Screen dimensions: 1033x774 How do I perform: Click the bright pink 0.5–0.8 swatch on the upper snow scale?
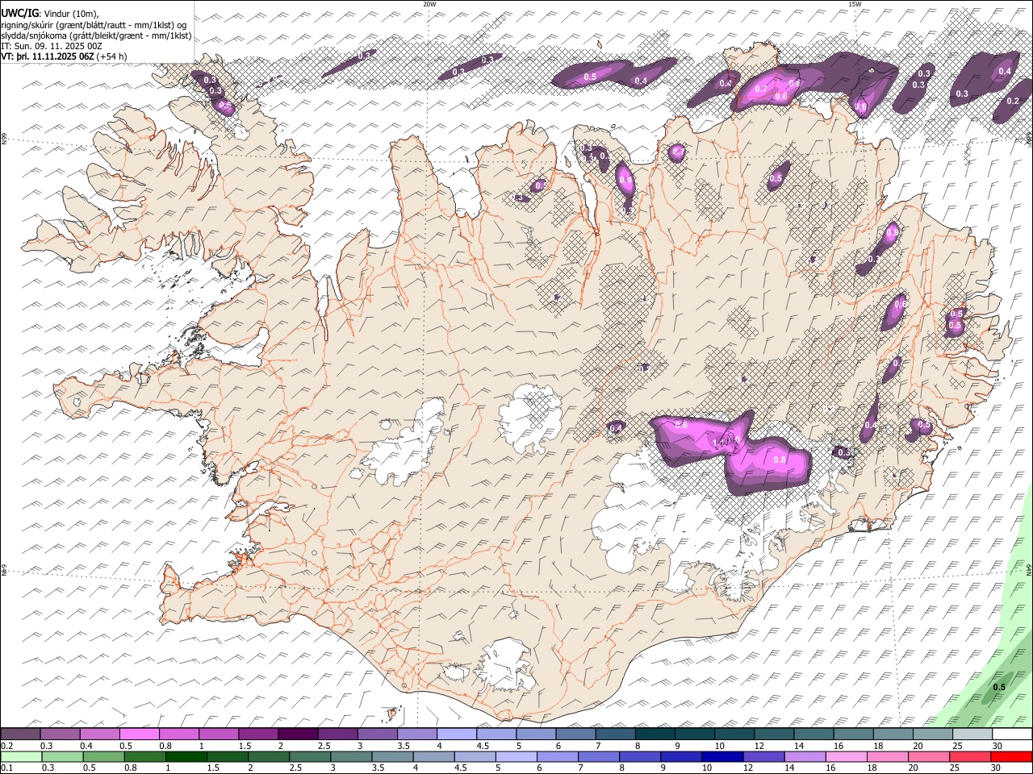pyautogui.click(x=139, y=734)
